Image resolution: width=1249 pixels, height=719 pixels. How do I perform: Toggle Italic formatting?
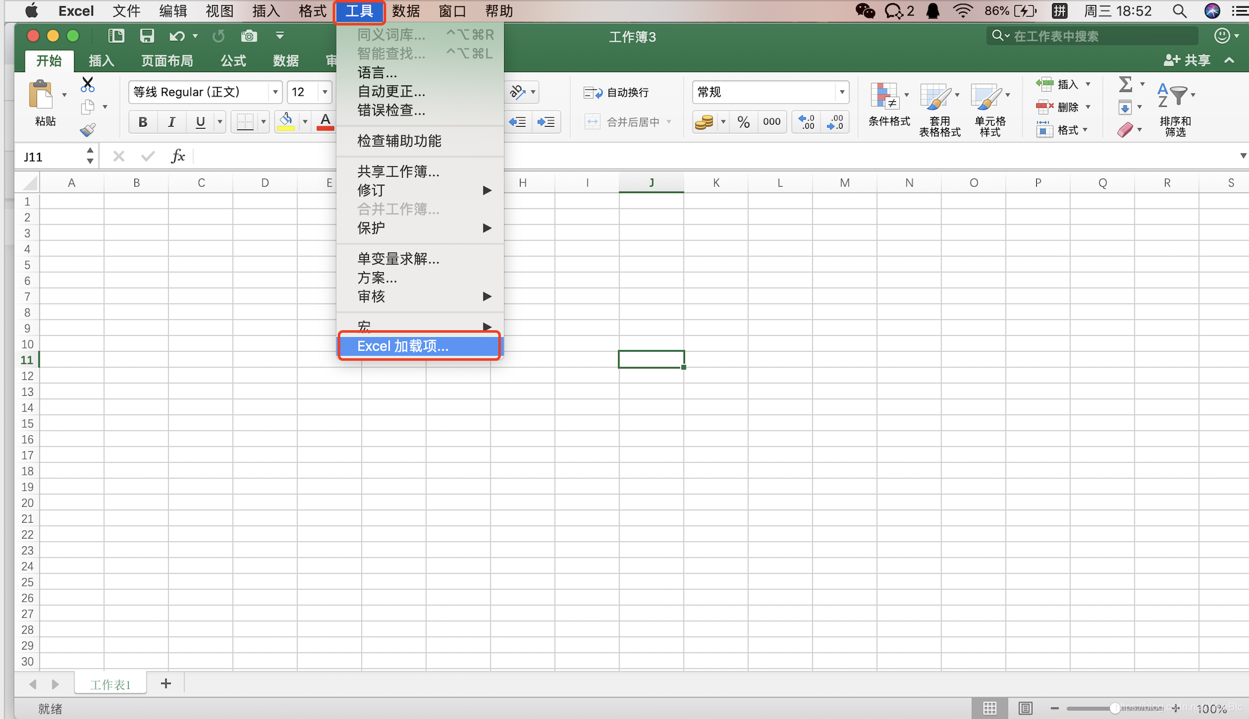(171, 122)
